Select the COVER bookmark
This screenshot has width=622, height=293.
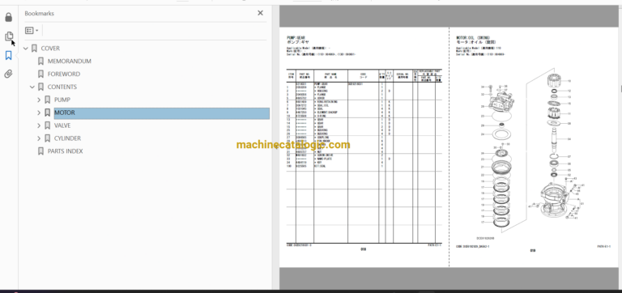(50, 49)
